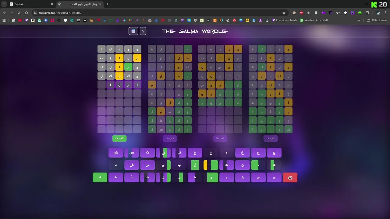Tap the ض key
This screenshot has height=219, width=390.
point(116,153)
